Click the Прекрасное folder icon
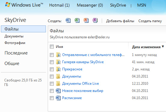The width and height of the screenshot is (166, 112). (58, 69)
